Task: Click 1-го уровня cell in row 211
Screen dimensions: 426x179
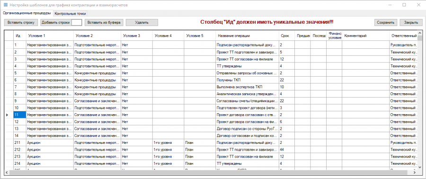Action: (168, 143)
